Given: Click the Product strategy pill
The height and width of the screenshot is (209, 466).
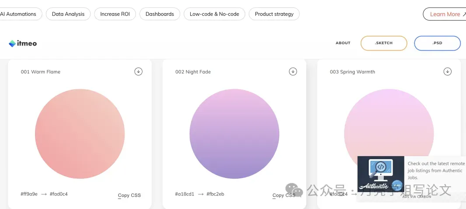Looking at the screenshot, I should pyautogui.click(x=274, y=14).
